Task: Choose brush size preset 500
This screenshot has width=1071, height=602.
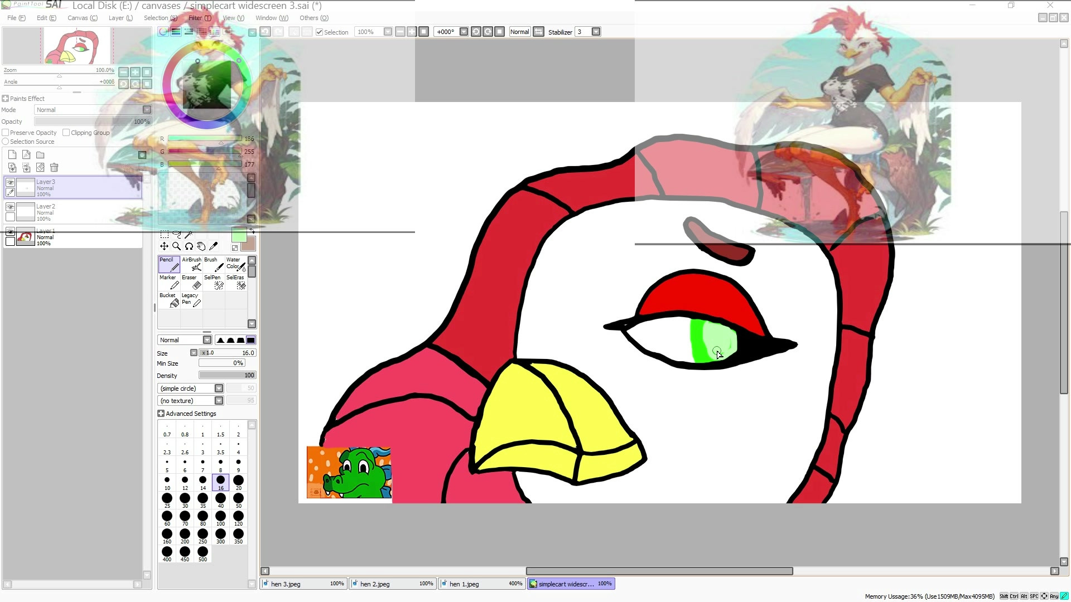Action: pos(202,554)
